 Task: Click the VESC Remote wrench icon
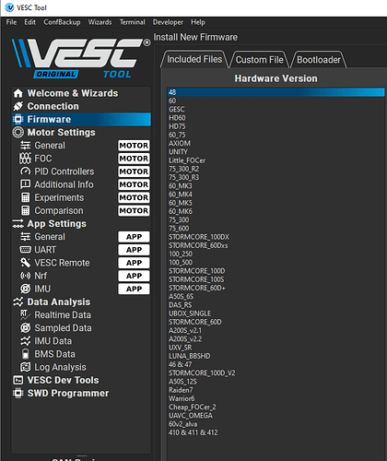tap(26, 263)
